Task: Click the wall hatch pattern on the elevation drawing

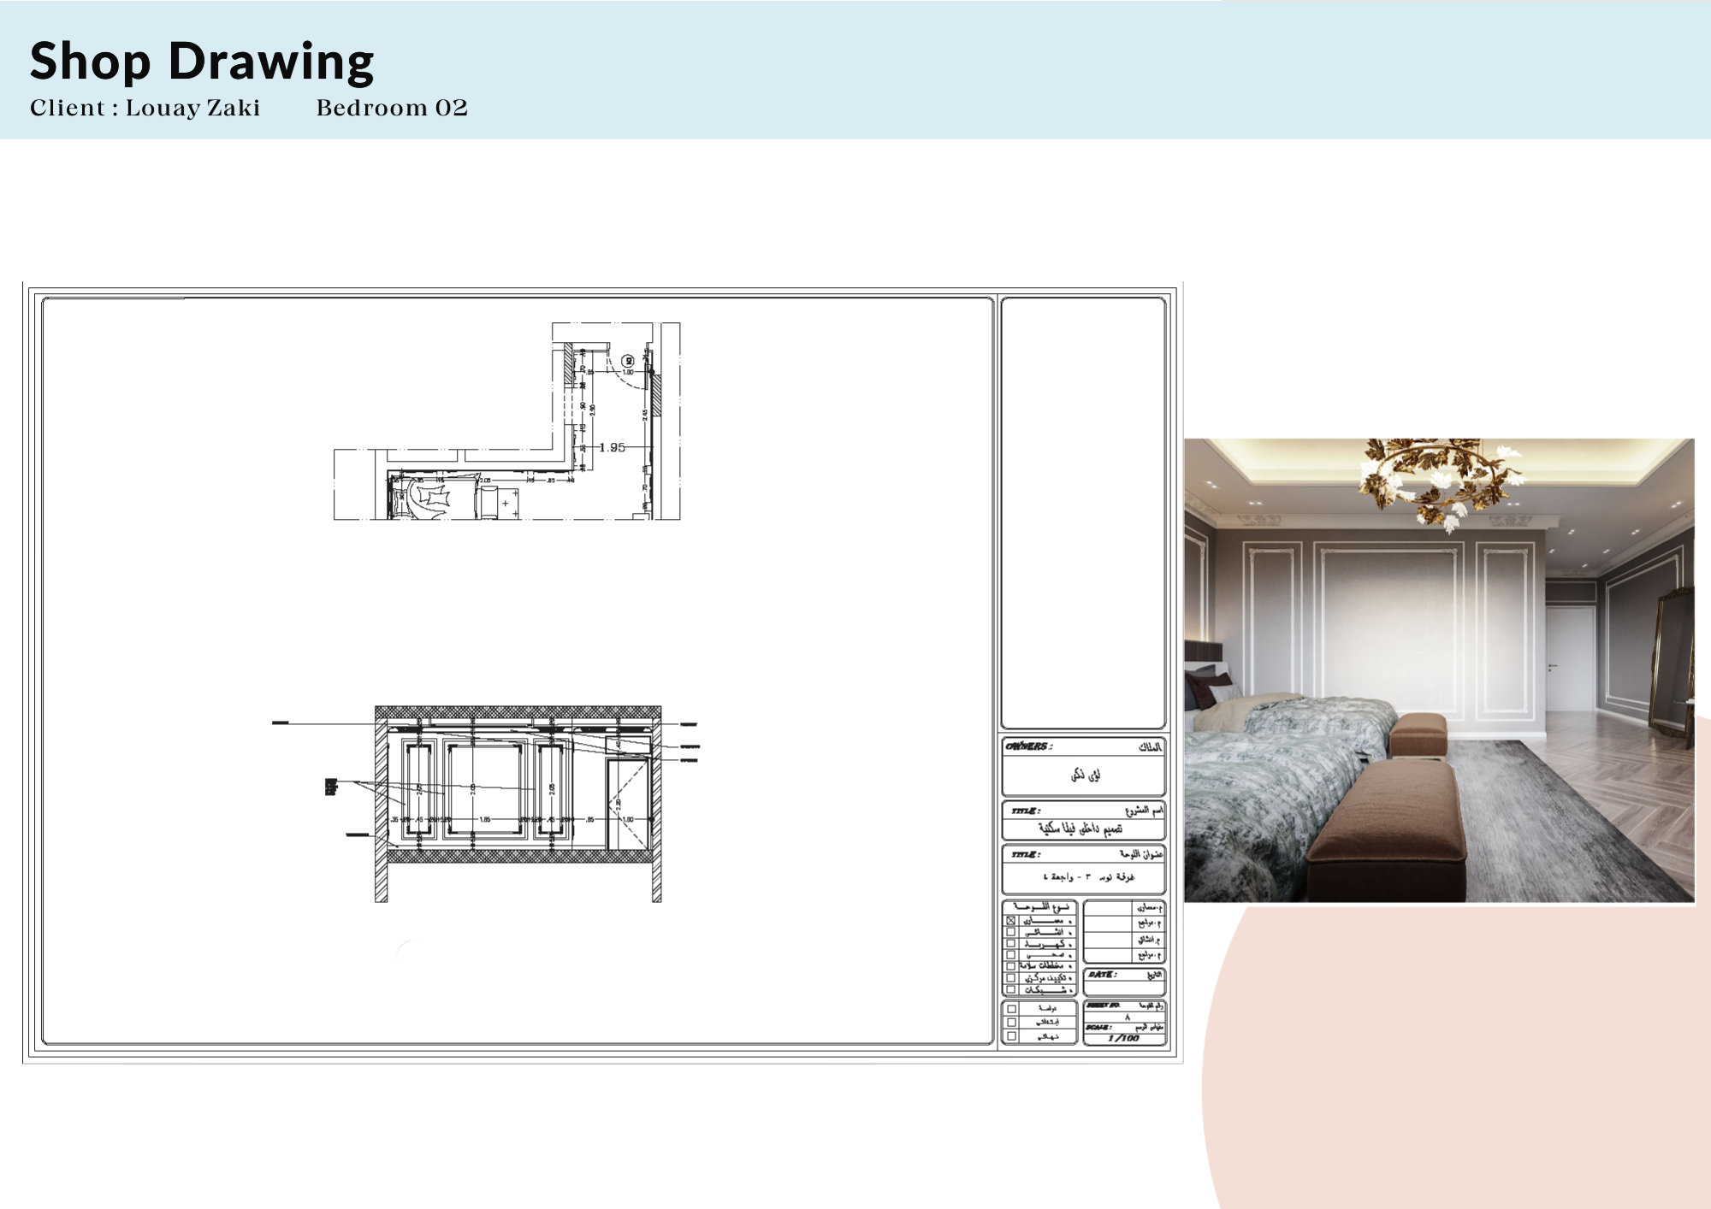Action: pos(381,795)
